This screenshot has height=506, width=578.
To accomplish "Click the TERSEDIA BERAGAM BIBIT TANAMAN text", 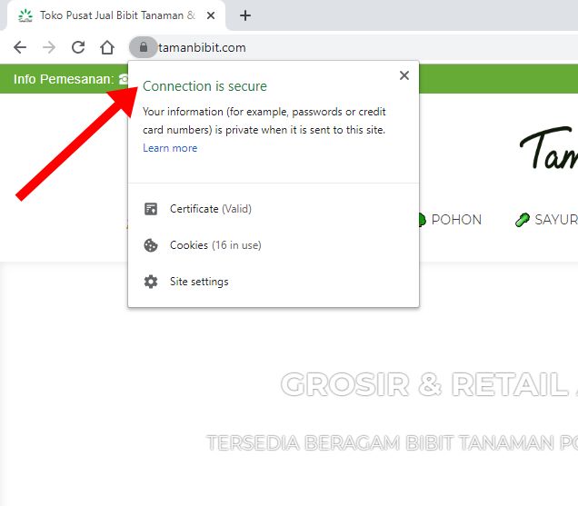I will point(392,442).
